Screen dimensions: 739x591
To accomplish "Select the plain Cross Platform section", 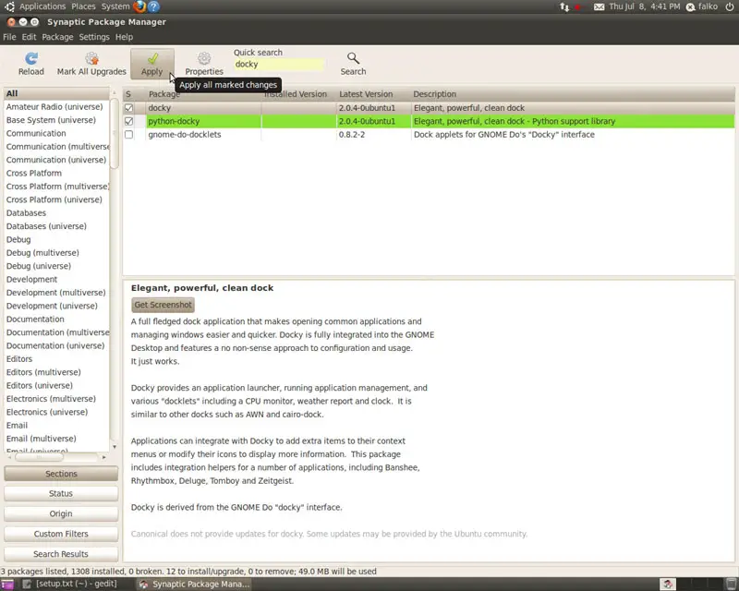I will coord(56,173).
